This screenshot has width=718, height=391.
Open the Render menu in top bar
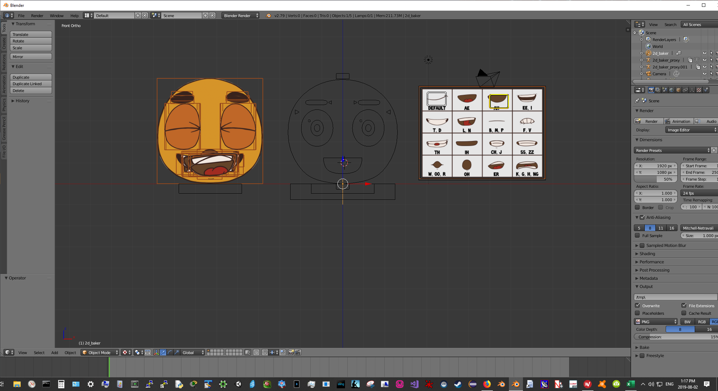coord(37,16)
